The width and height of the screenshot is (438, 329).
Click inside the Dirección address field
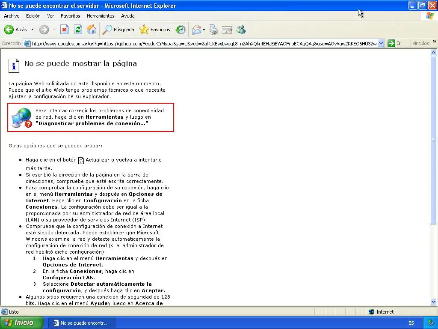tap(204, 43)
